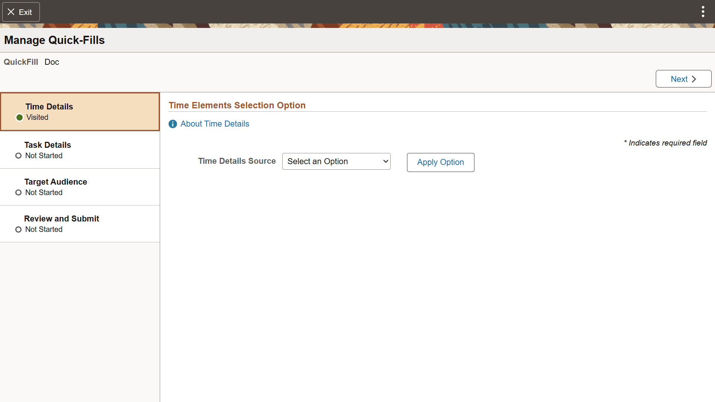The image size is (715, 402).
Task: Select the Time Details step
Action: (x=49, y=107)
